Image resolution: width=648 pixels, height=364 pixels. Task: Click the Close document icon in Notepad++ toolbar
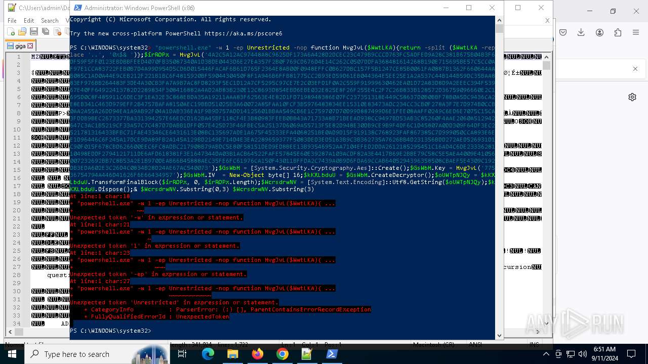tap(56, 32)
